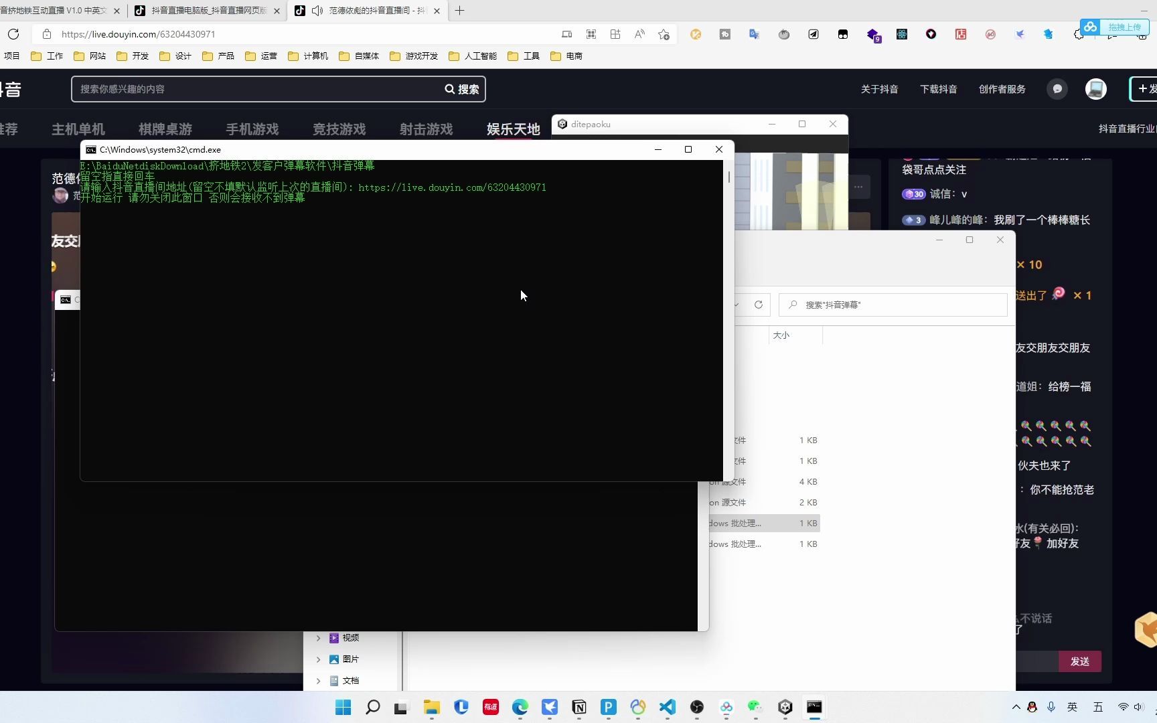1157x723 pixels.
Task: Open OBS Studio from taskbar
Action: (x=697, y=707)
